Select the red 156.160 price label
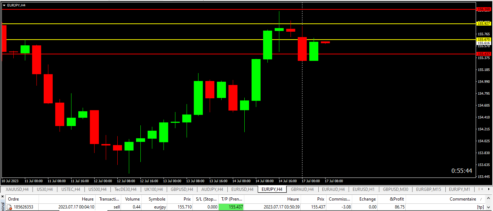This screenshot has height=211, width=493. pos(484,9)
